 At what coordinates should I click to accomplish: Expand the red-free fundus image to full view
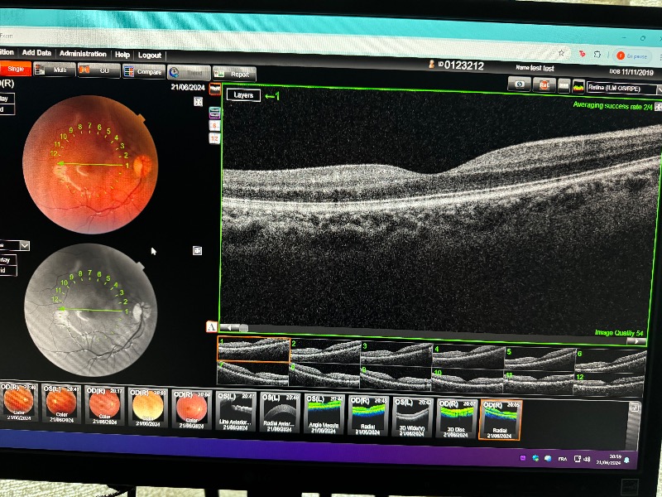(x=197, y=251)
